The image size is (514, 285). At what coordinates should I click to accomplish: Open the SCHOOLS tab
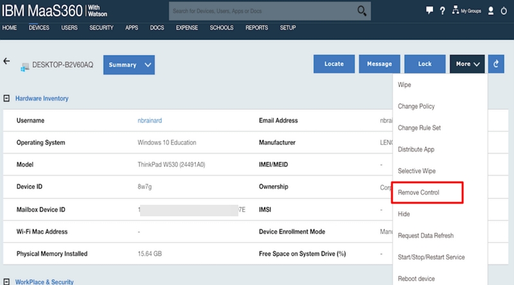(x=222, y=28)
